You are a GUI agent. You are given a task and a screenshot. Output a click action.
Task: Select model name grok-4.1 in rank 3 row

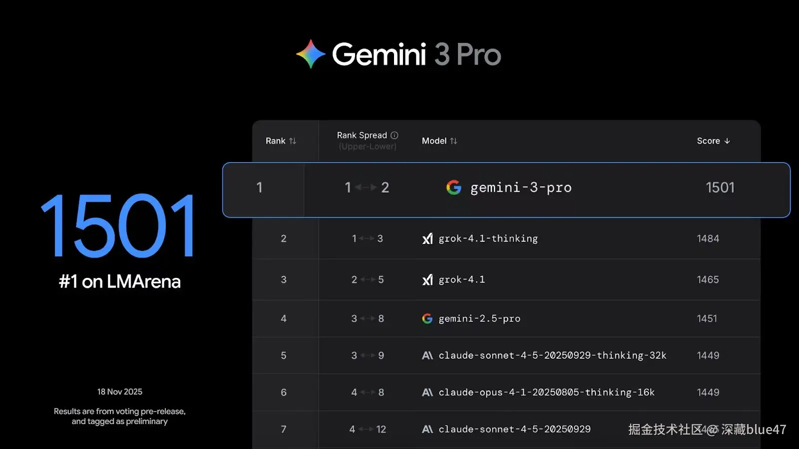click(462, 279)
